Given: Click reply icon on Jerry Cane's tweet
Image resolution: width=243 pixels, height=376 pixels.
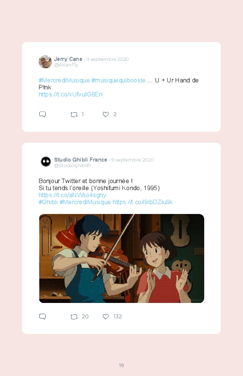Looking at the screenshot, I should (x=43, y=114).
